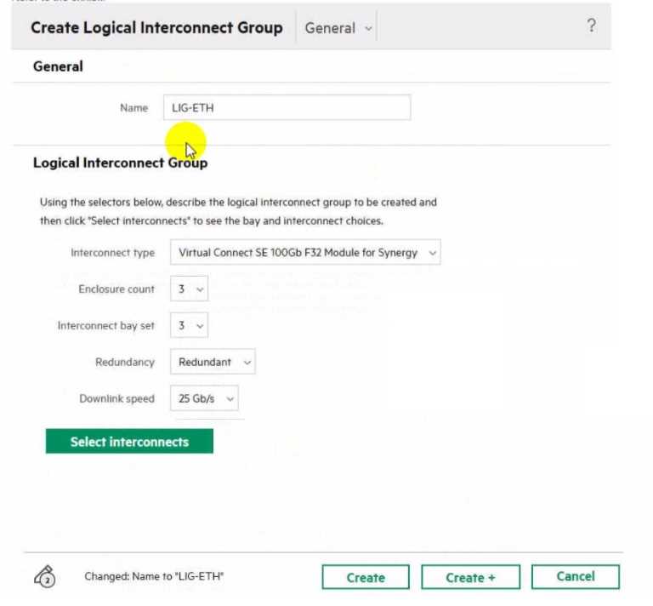653x606 pixels.
Task: Open the Downlink speed dropdown
Action: click(204, 398)
